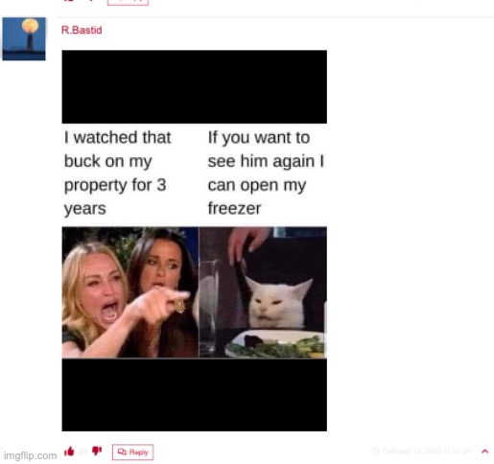Screen dimensions: 494x464
Task: Click the black bar below the cat image
Action: point(195,395)
